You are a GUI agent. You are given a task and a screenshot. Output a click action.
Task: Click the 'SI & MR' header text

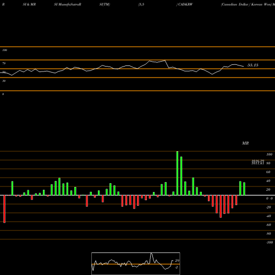29,4
